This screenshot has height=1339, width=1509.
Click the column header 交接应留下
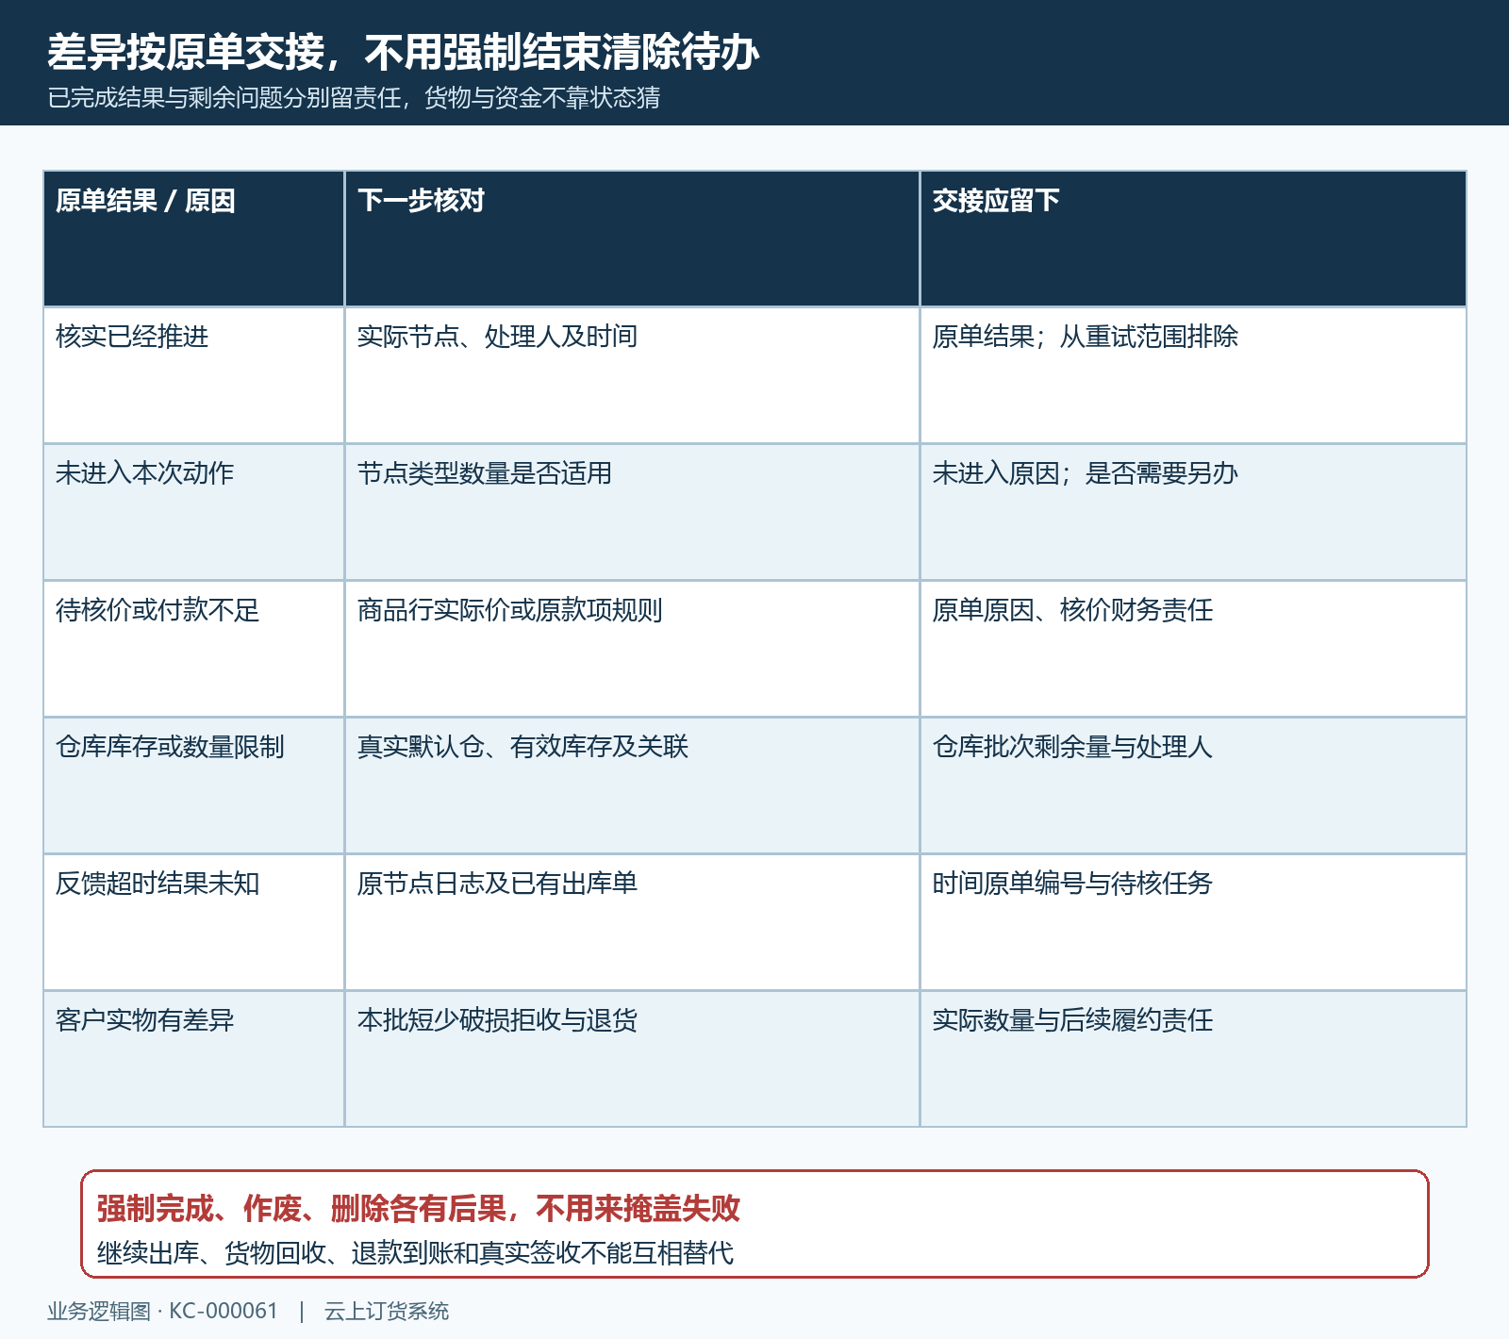[x=1193, y=239]
